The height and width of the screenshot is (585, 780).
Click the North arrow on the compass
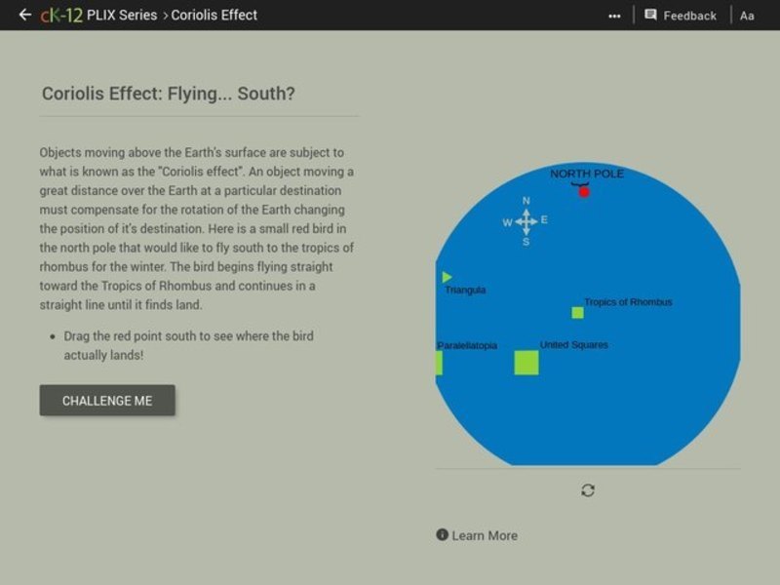(525, 205)
